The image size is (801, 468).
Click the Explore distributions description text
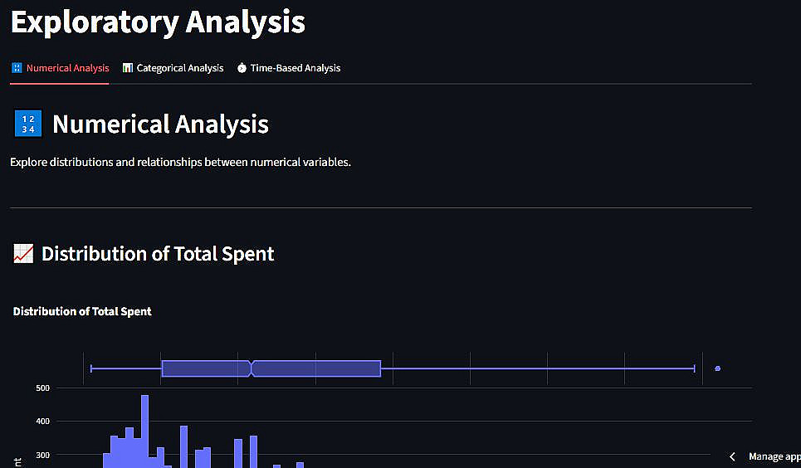coord(180,162)
